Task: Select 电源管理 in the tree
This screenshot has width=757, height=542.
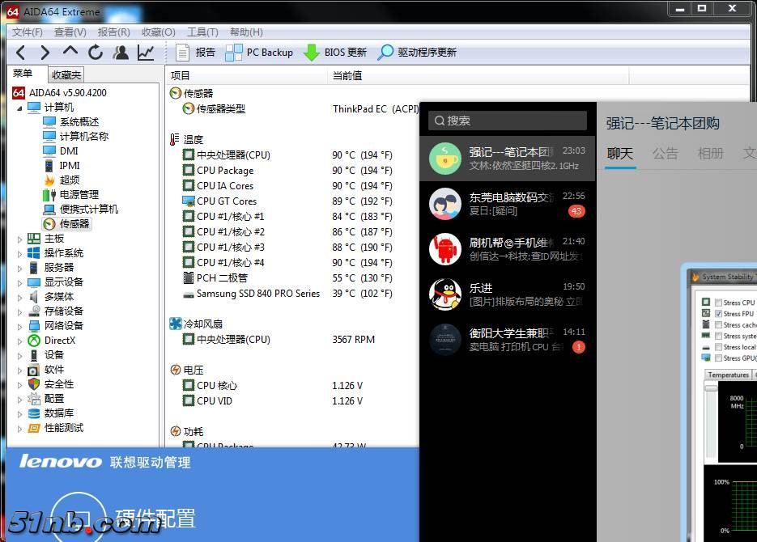Action: tap(79, 194)
